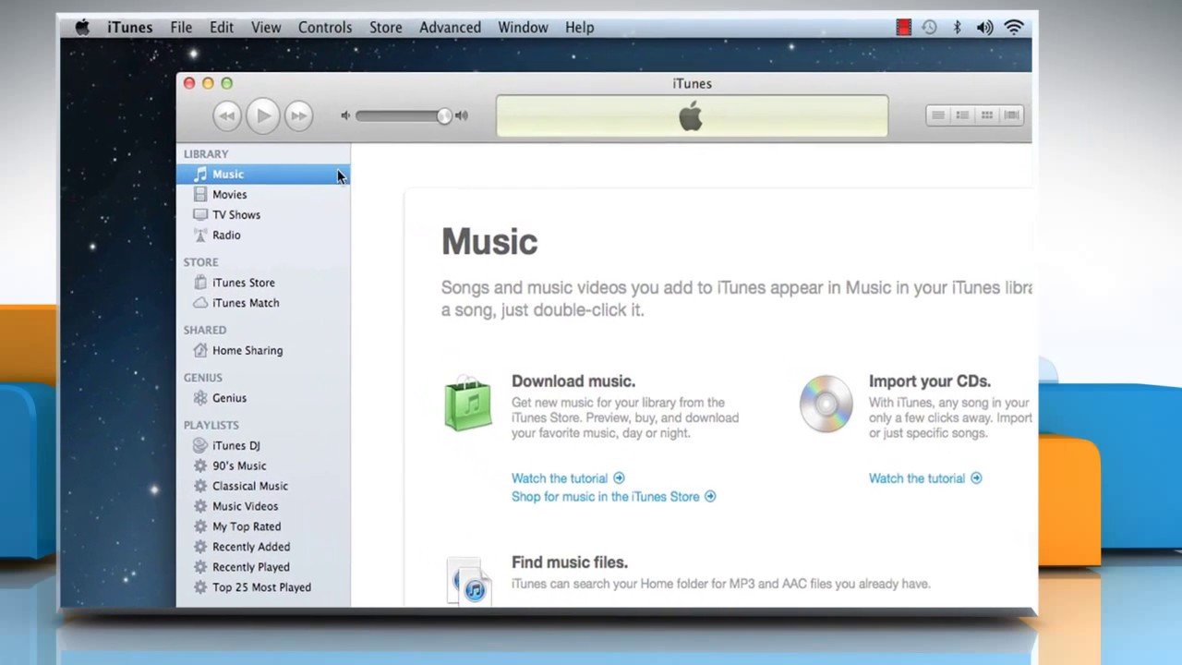Click the Next track button
The width and height of the screenshot is (1182, 665).
[297, 115]
